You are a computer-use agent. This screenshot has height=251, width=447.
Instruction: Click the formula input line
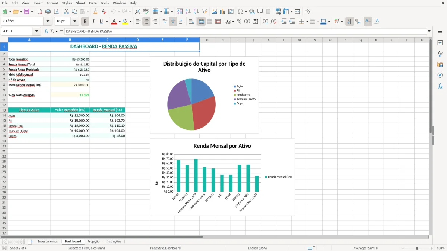(245, 31)
